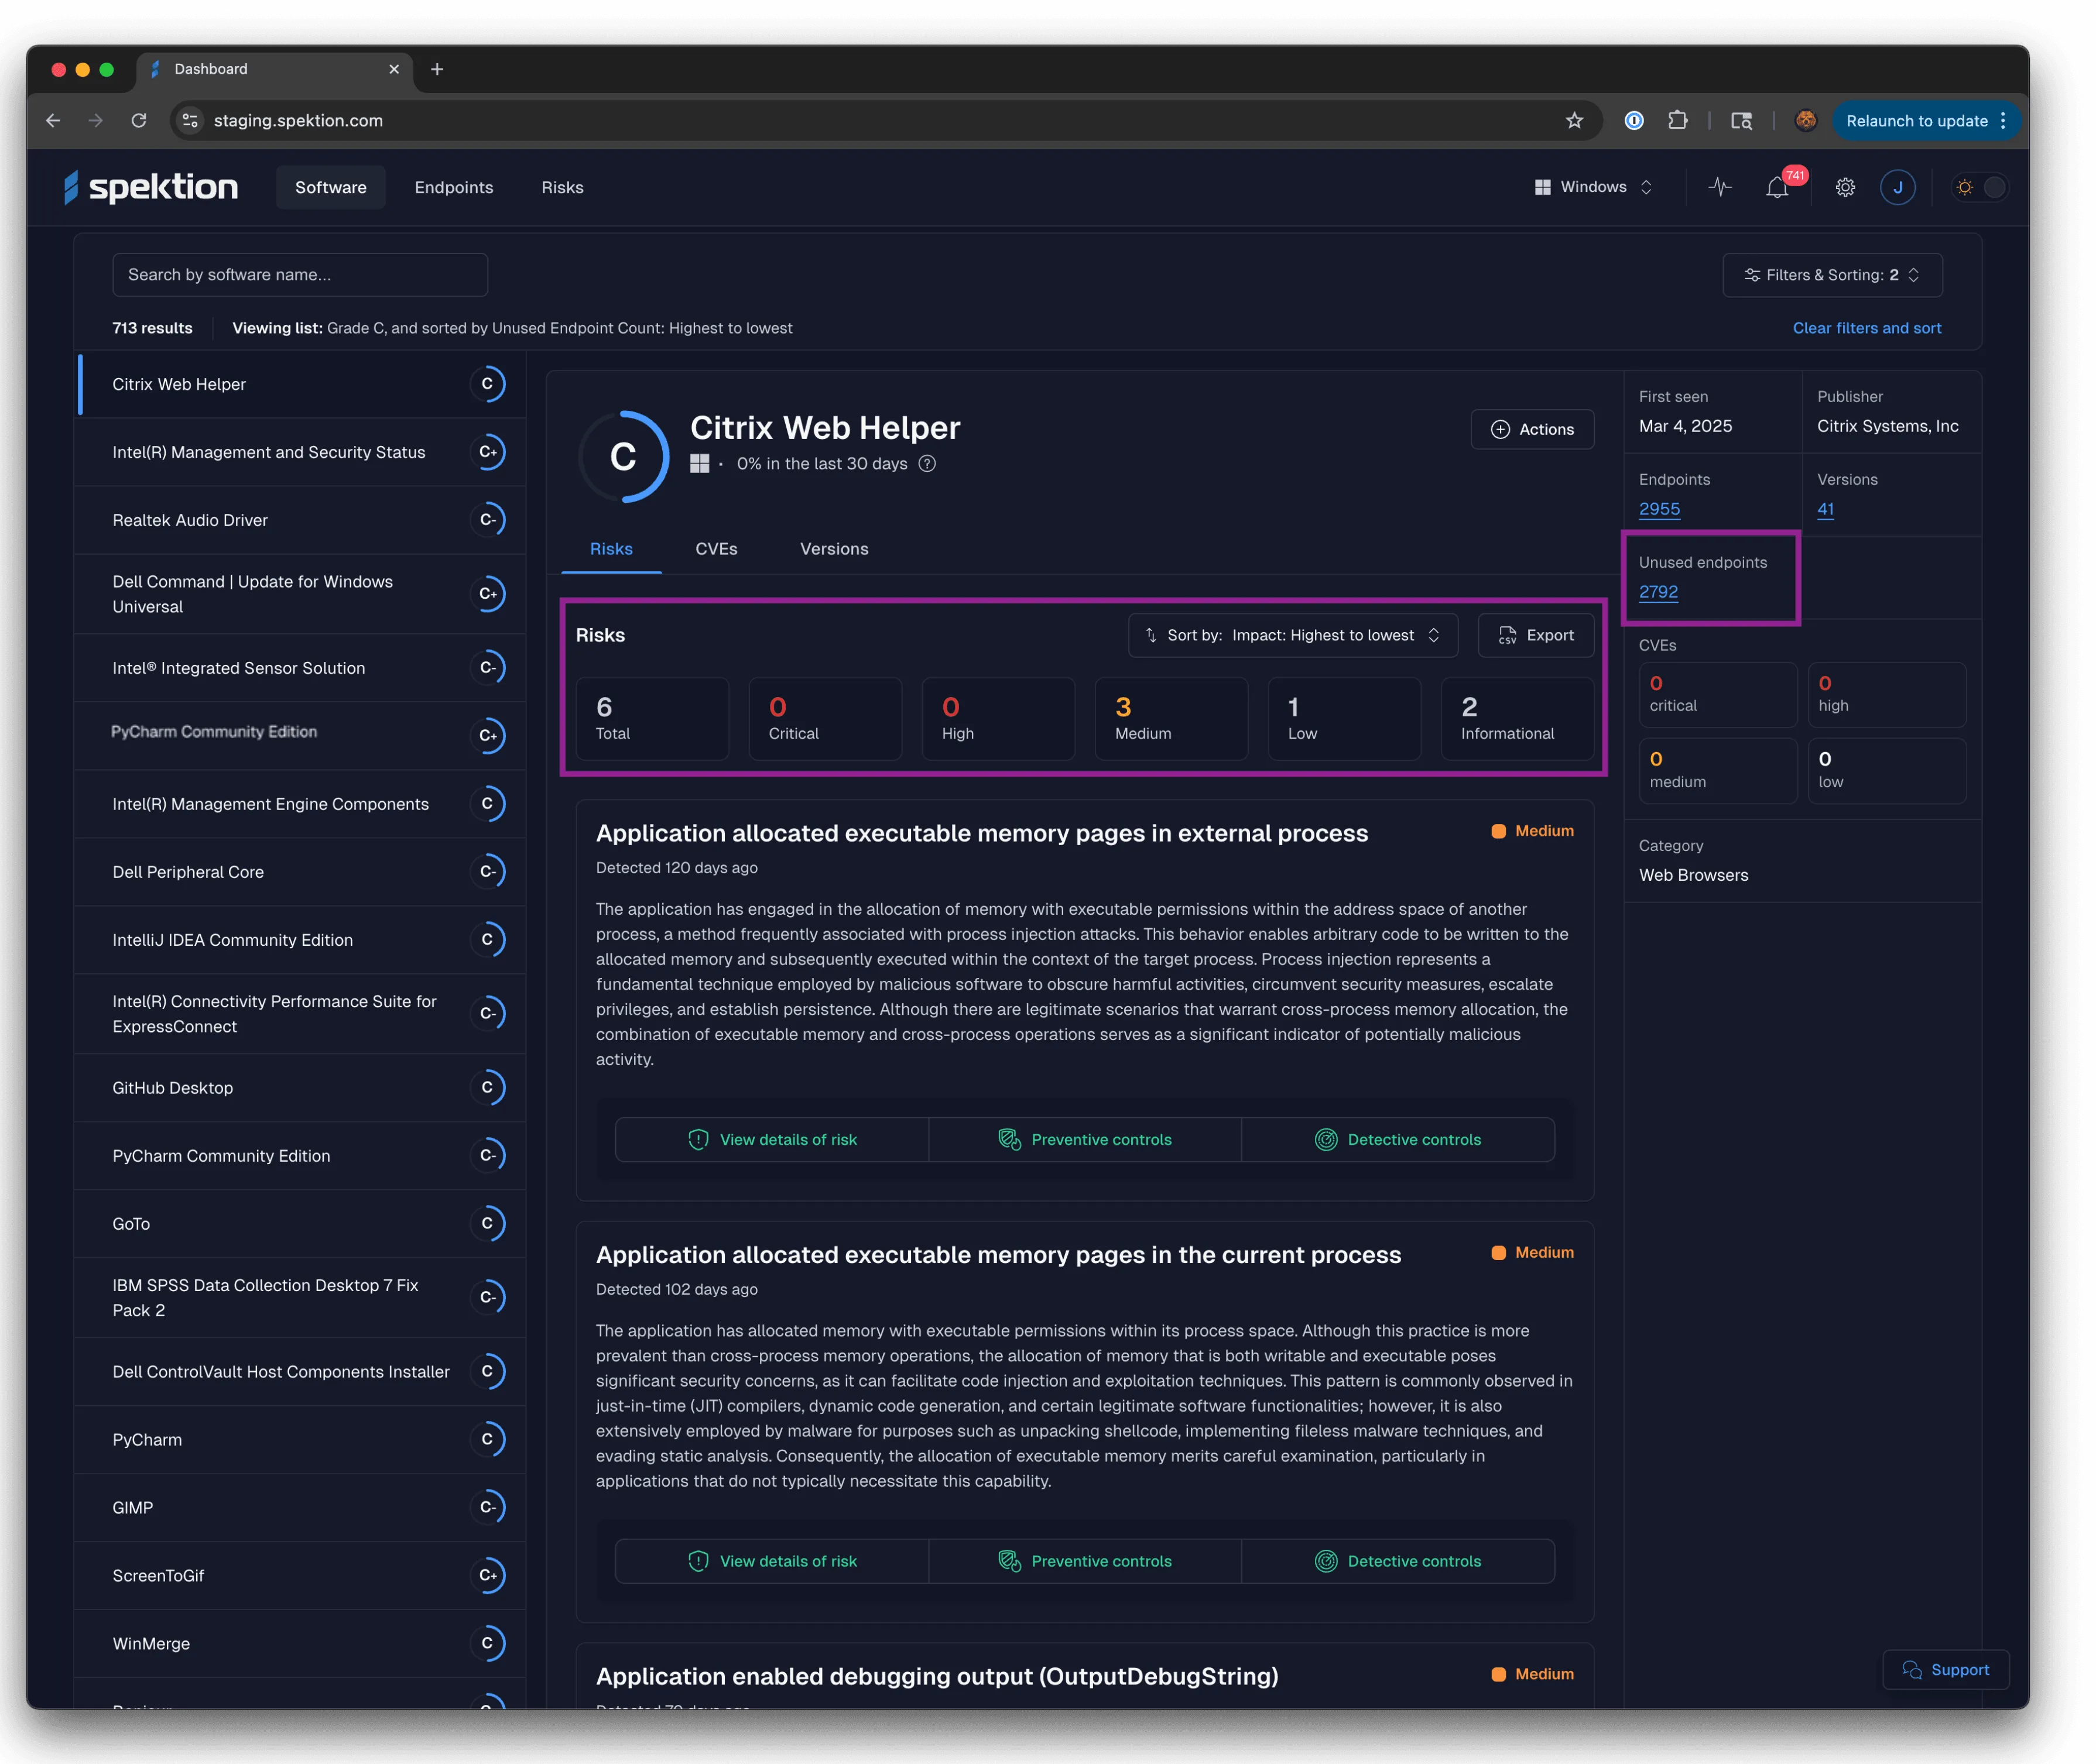Change Sort by Impact dropdown
Screen dimensions: 2096x1764
[1292, 635]
